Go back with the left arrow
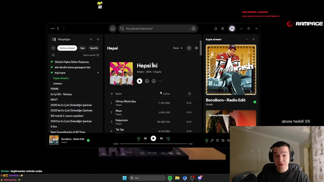This screenshot has width=324, height=182. point(58,29)
